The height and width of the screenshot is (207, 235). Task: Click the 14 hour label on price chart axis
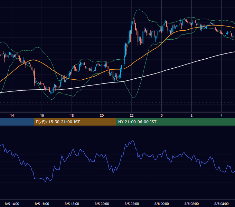12,116
